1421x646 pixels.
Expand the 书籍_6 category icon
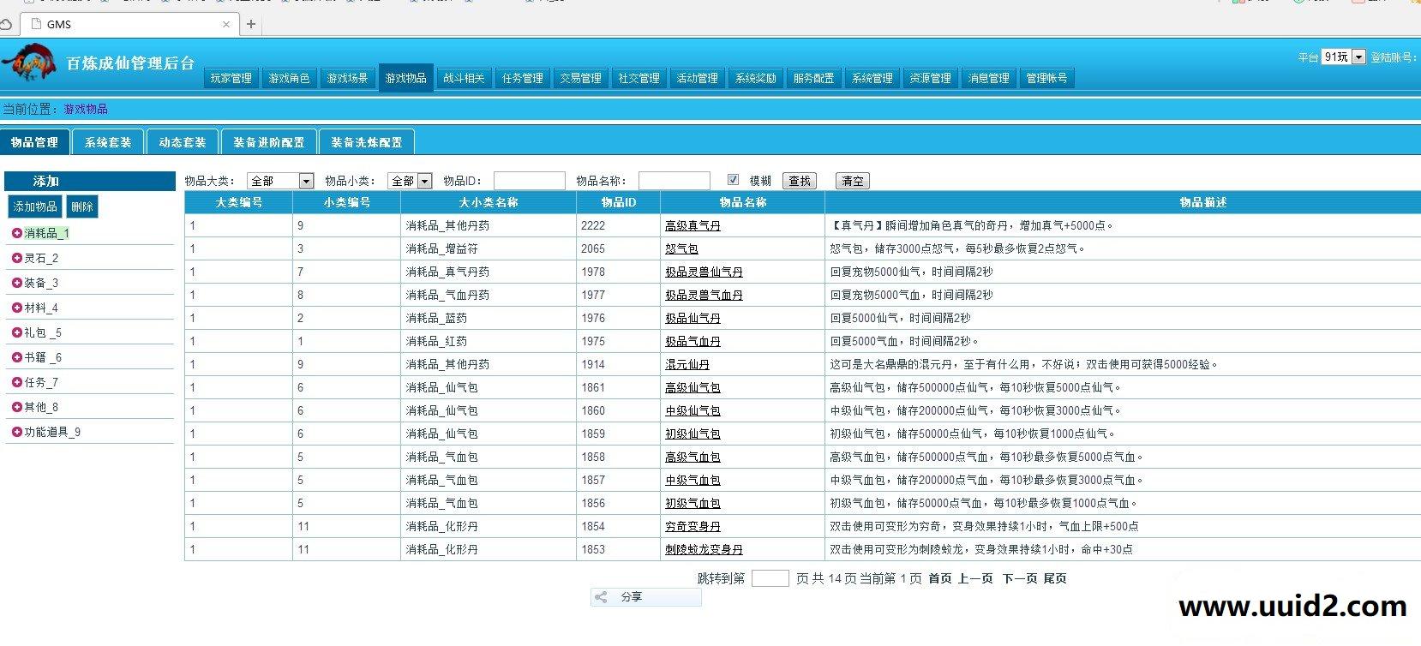tap(16, 357)
